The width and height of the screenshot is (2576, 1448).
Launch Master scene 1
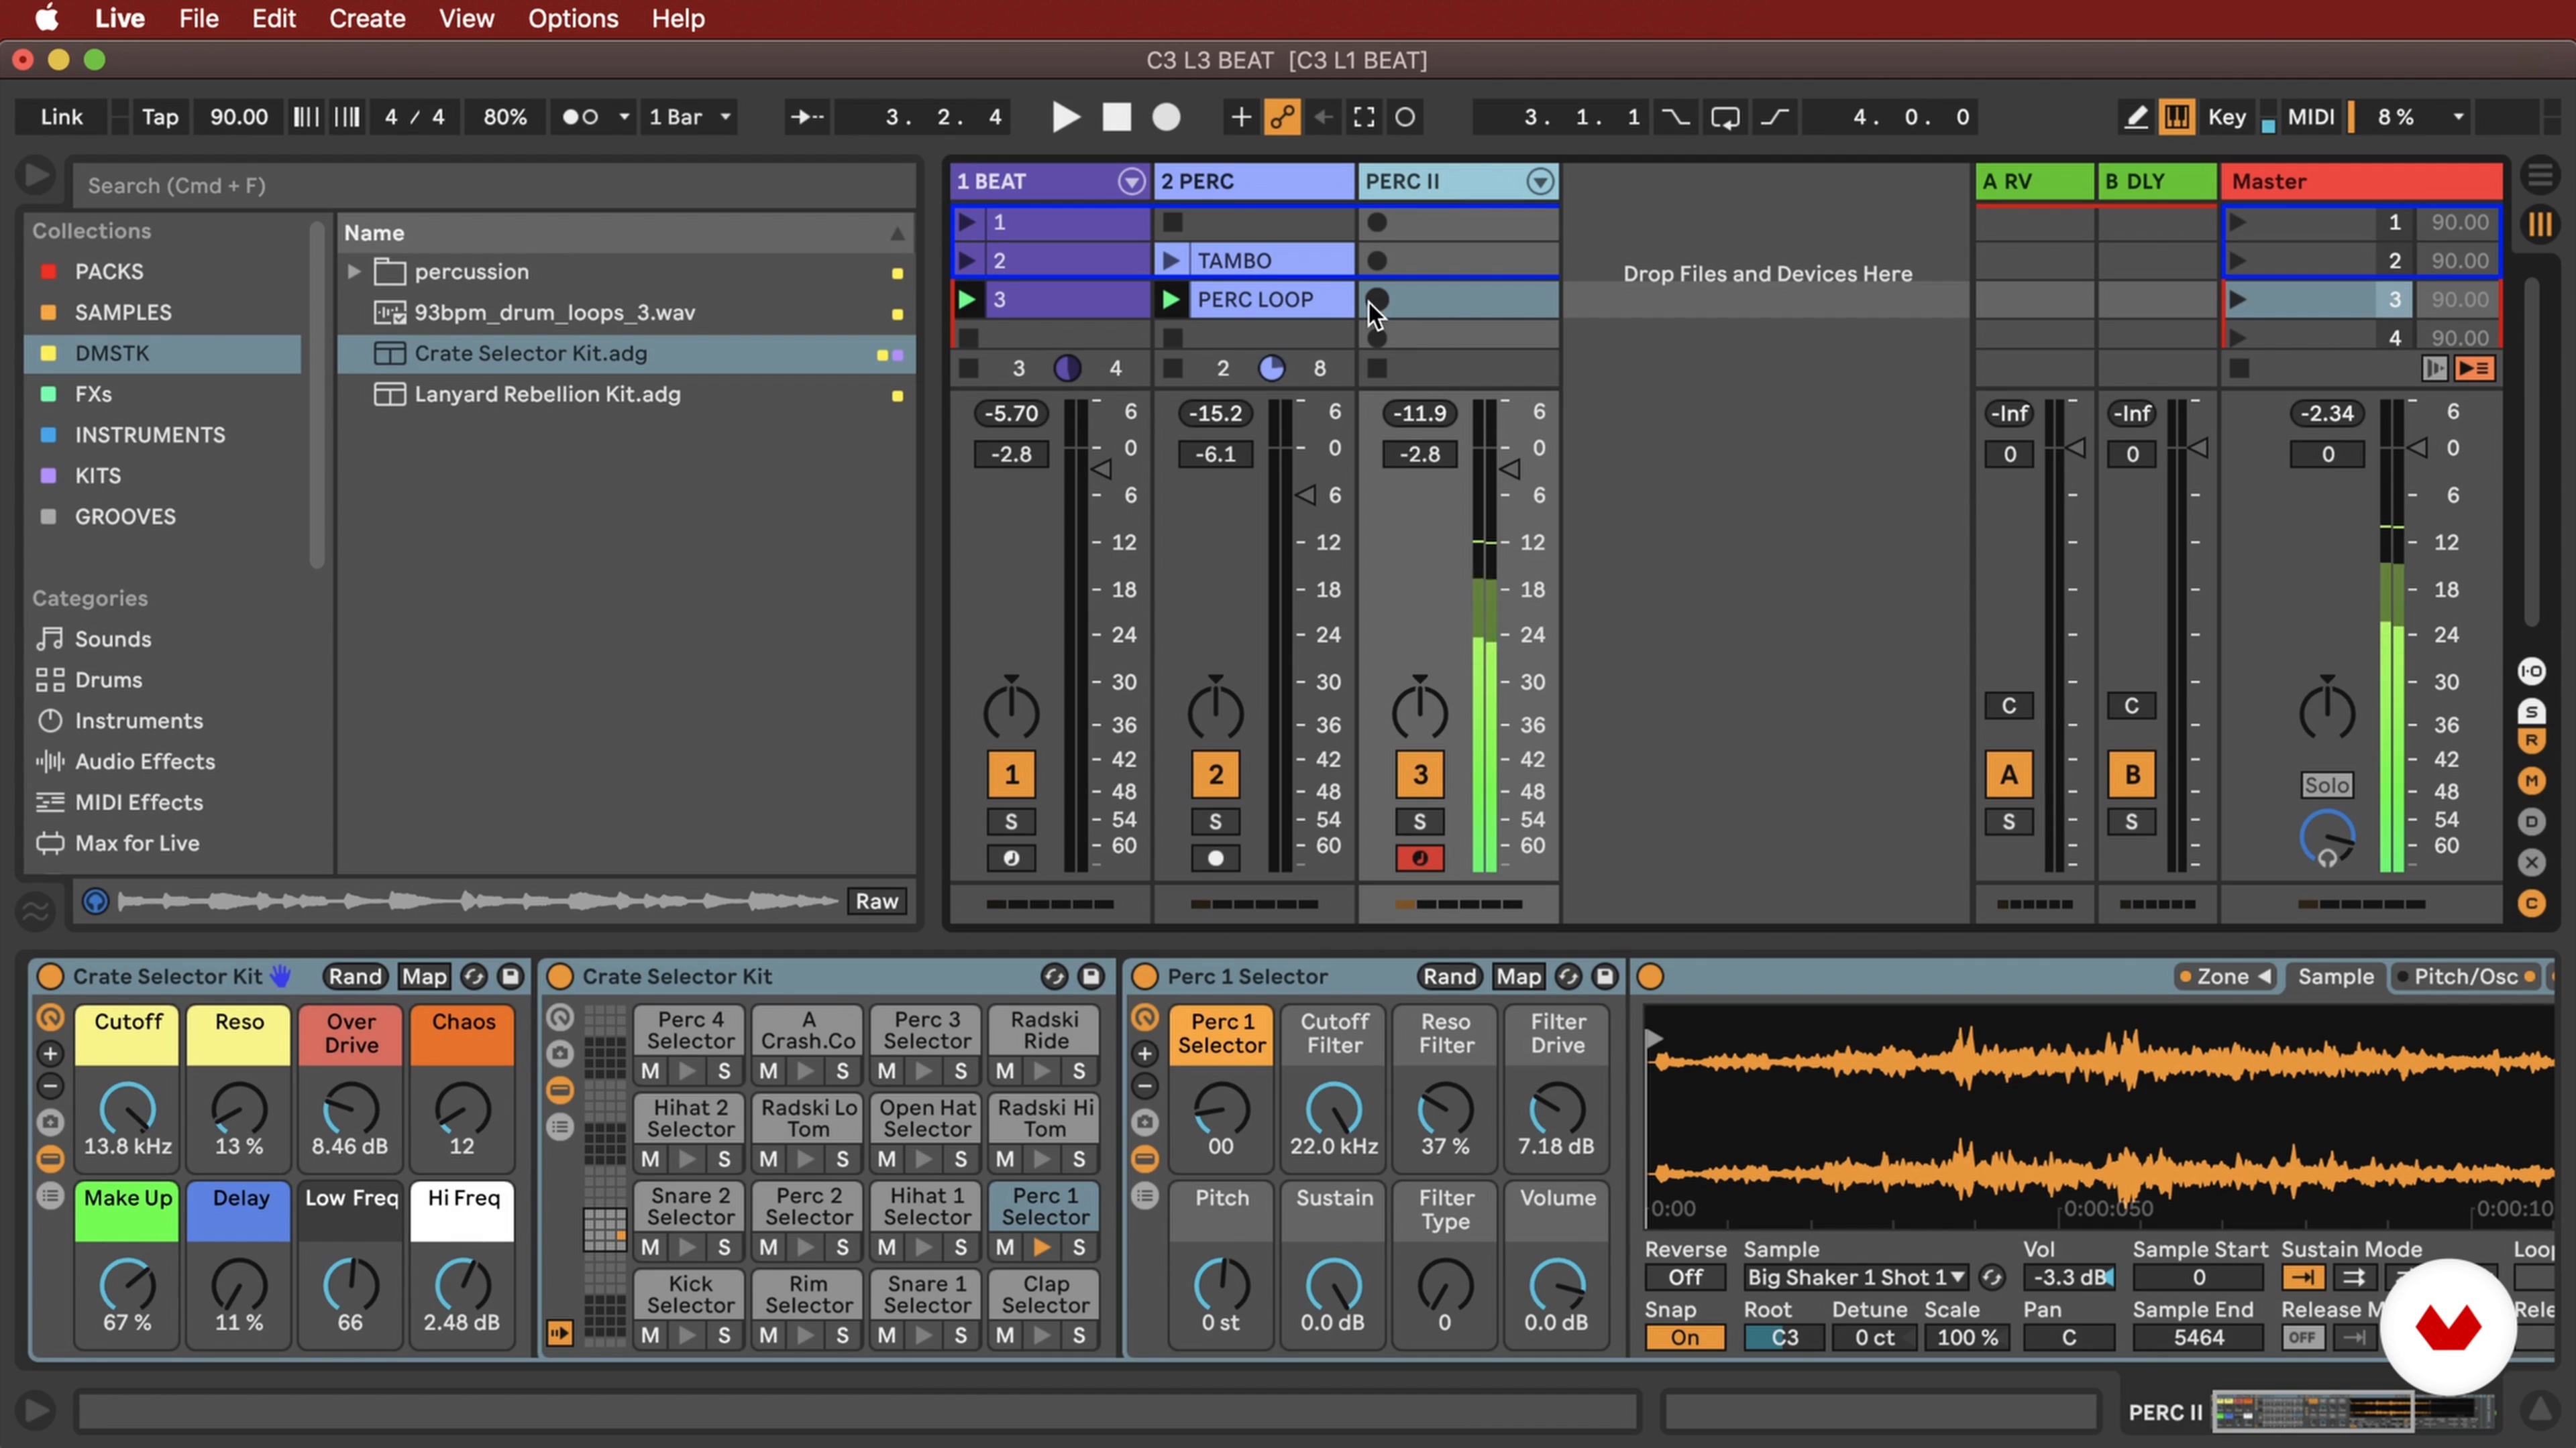[x=2238, y=222]
